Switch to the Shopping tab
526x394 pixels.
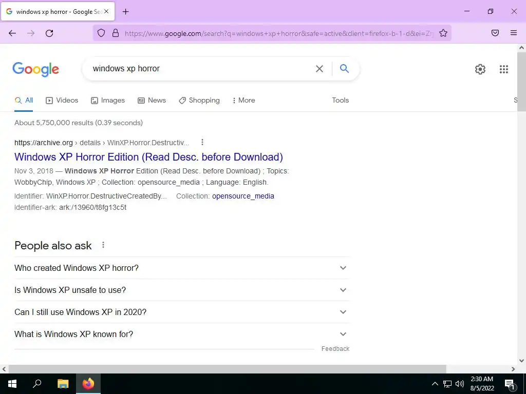click(x=199, y=100)
